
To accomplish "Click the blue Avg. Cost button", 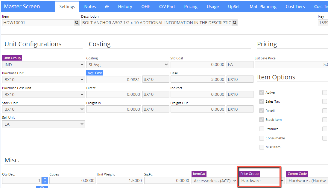I will pyautogui.click(x=95, y=73).
